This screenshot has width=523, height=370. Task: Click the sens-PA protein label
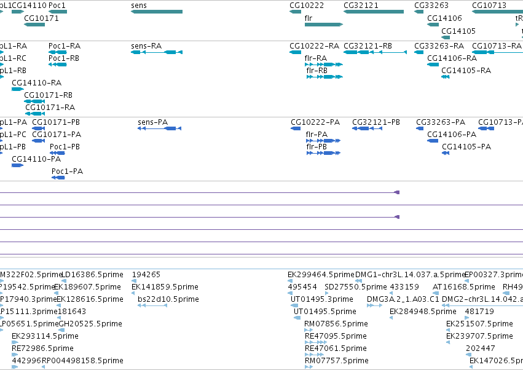coord(153,122)
